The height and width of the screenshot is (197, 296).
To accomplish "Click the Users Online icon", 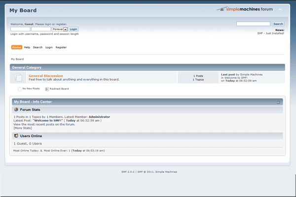I will click(x=16, y=135).
